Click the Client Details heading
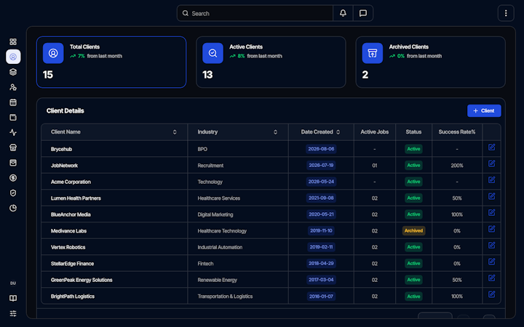Image resolution: width=524 pixels, height=327 pixels. pos(65,110)
